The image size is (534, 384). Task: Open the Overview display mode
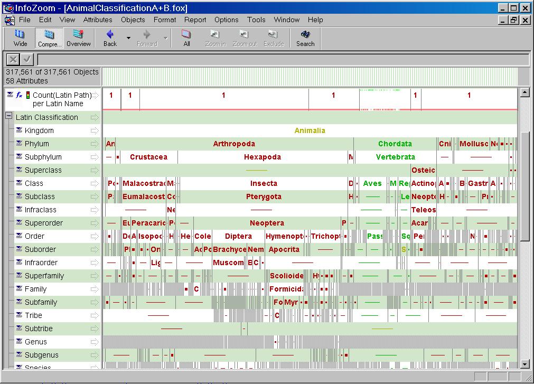tap(78, 38)
